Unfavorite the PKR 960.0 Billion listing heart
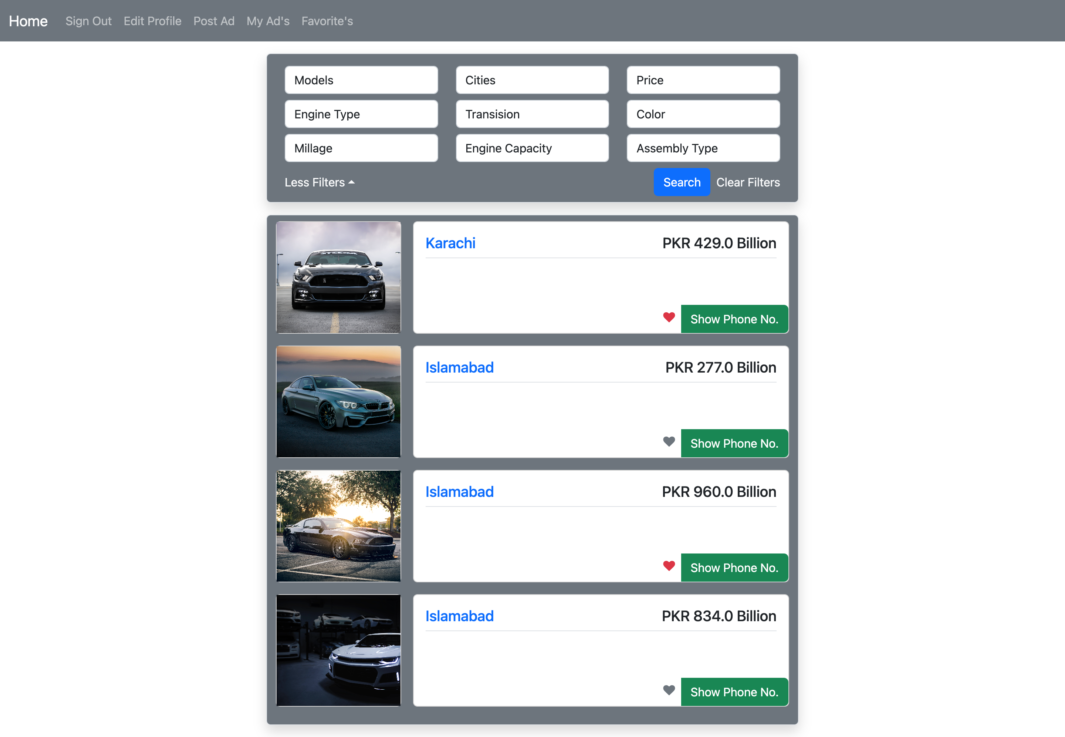Image resolution: width=1065 pixels, height=737 pixels. pyautogui.click(x=669, y=566)
